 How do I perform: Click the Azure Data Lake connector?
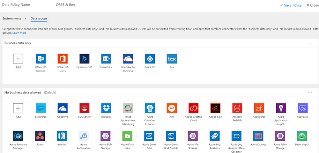pos(127,136)
